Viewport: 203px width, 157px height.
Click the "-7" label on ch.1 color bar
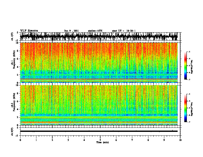189,80
